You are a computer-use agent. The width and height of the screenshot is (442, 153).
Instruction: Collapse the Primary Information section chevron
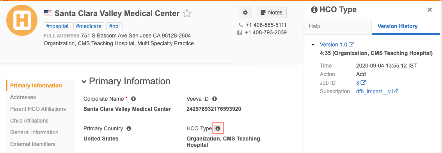[84, 82]
